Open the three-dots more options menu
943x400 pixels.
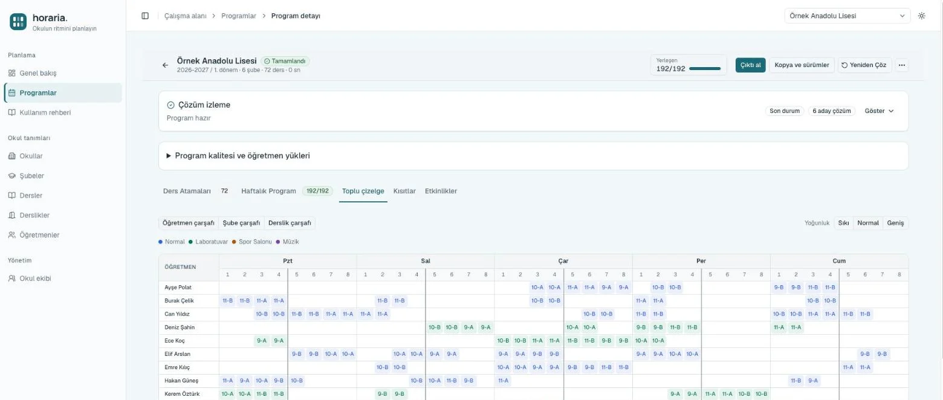coord(901,65)
